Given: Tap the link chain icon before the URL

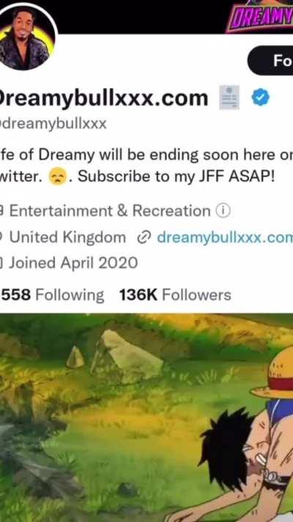Looking at the screenshot, I should (143, 238).
